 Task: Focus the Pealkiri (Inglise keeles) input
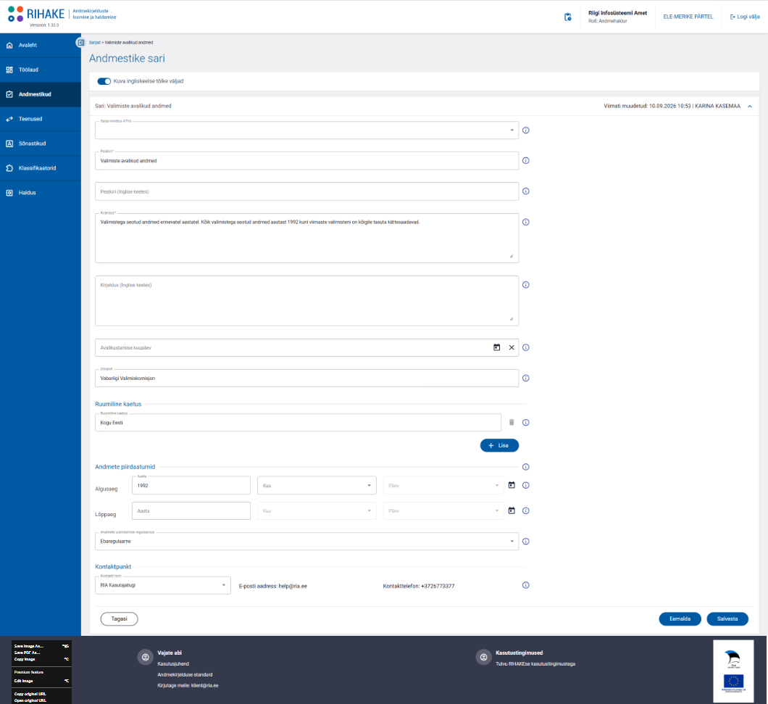pyautogui.click(x=306, y=191)
